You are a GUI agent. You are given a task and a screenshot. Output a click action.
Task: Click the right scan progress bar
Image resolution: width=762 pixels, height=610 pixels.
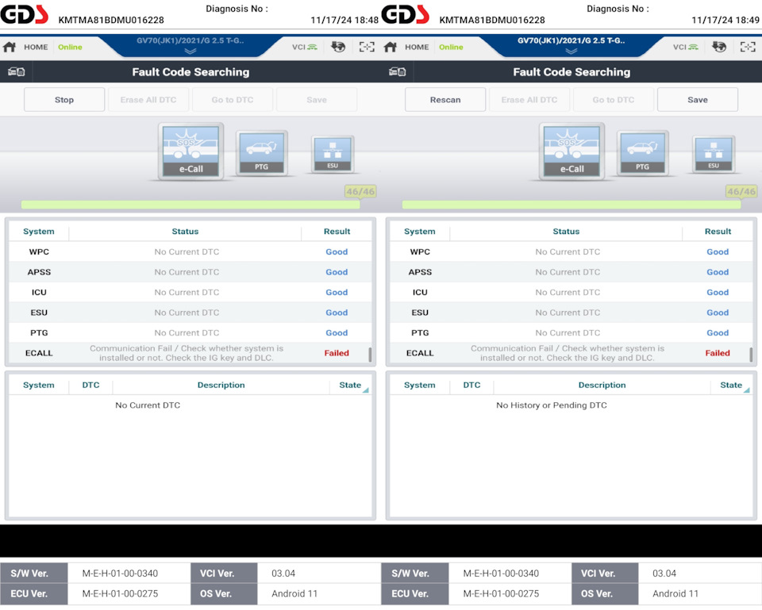(571, 205)
